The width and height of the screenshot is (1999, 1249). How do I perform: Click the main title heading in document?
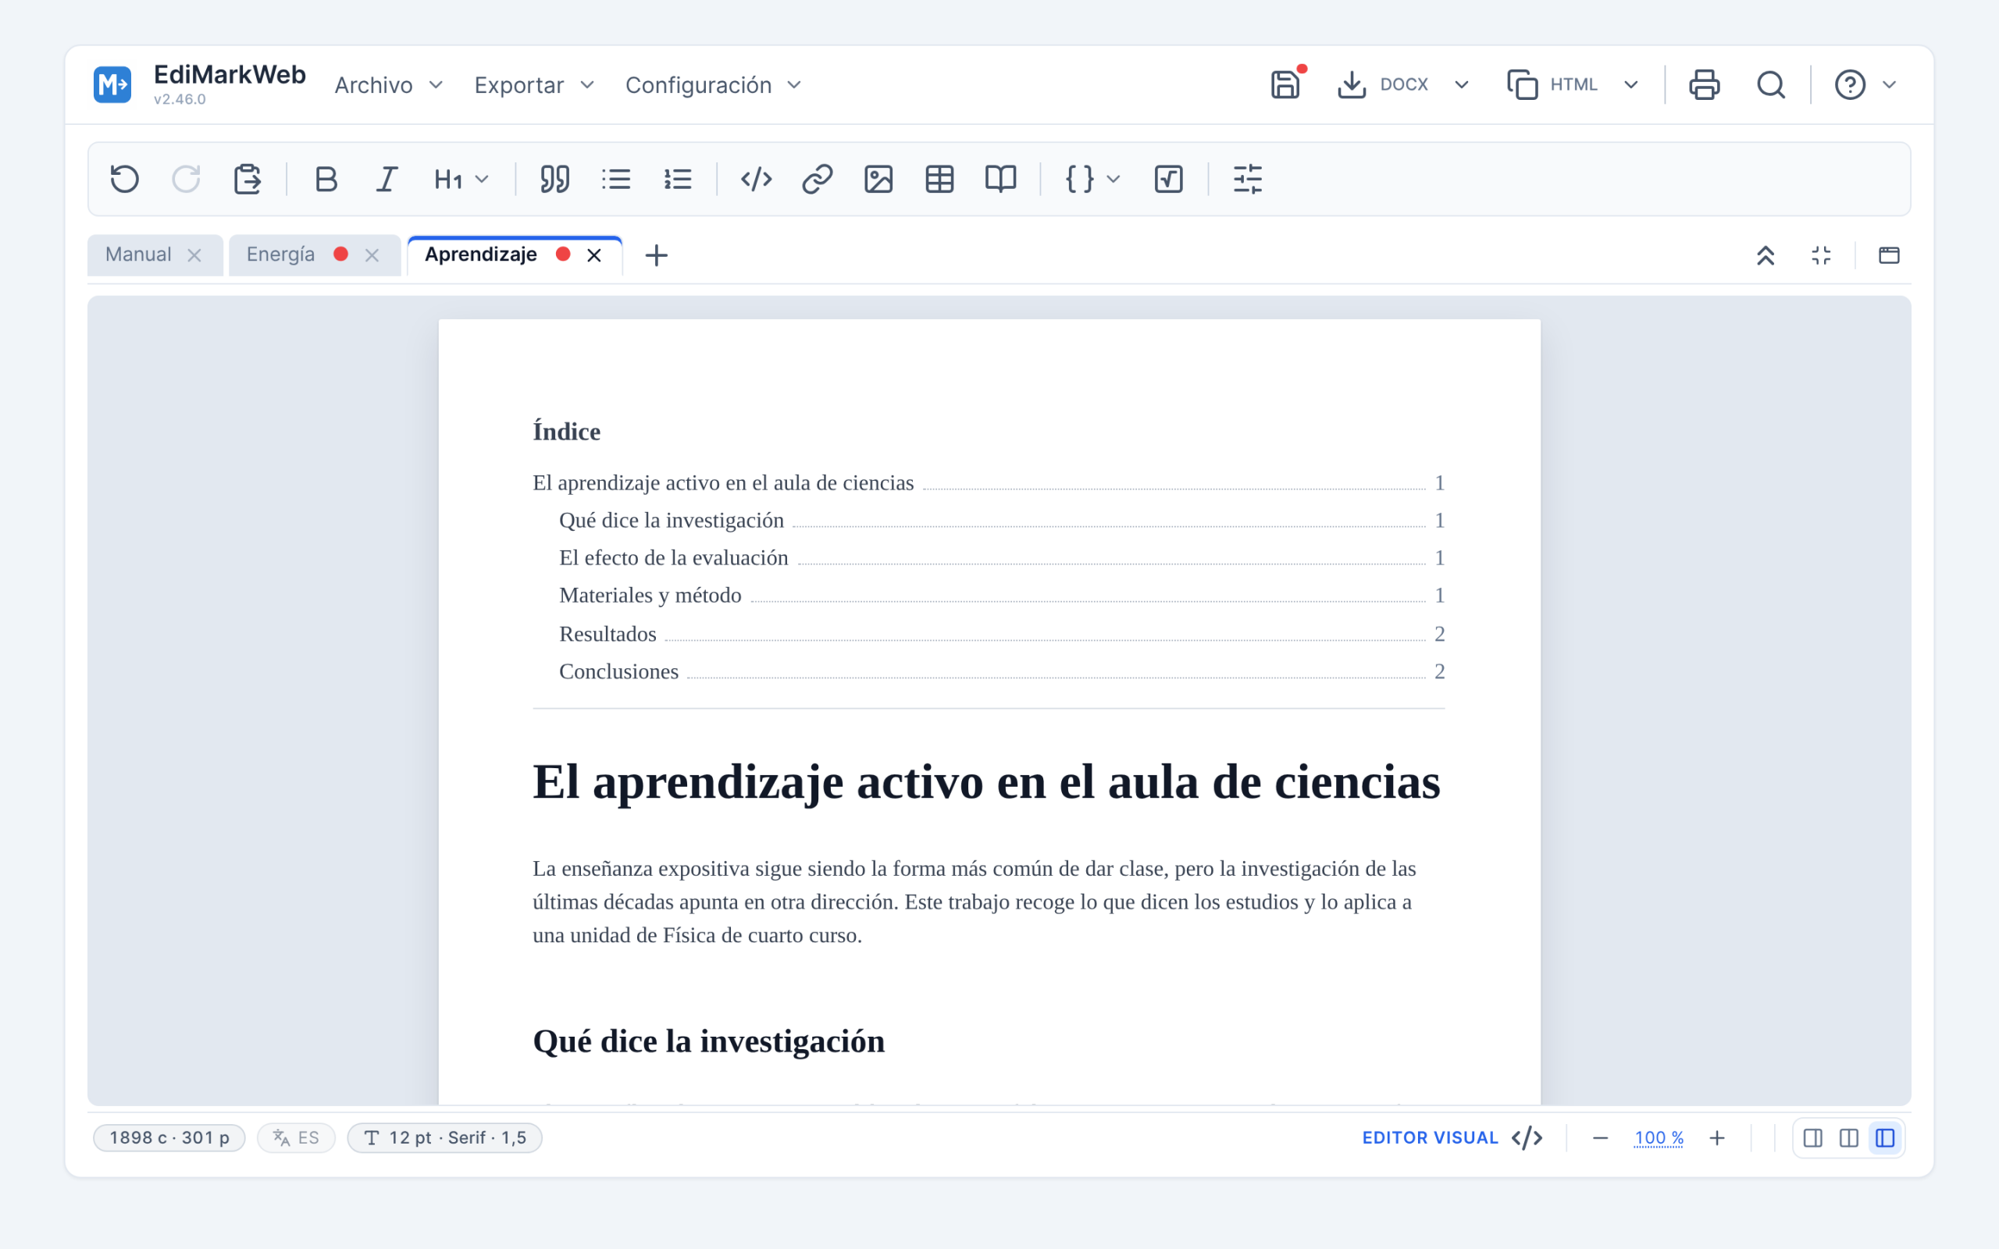click(986, 781)
